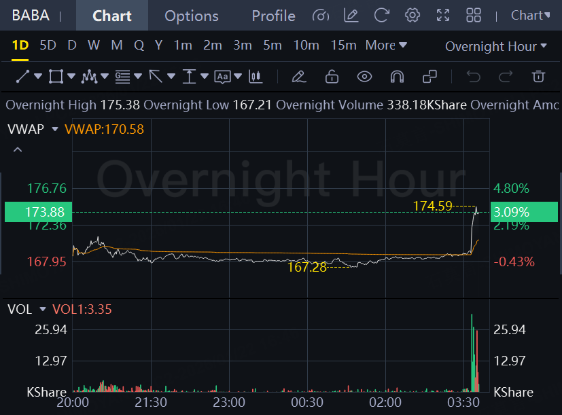Viewport: 562px width, 415px height.
Task: Open the Overnight Hour session dropdown
Action: pyautogui.click(x=495, y=46)
